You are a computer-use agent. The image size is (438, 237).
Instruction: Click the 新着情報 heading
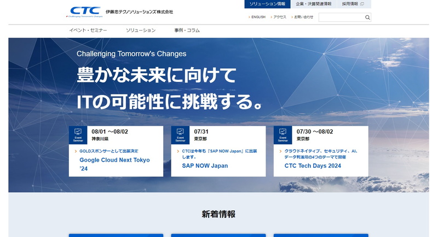coord(218,214)
